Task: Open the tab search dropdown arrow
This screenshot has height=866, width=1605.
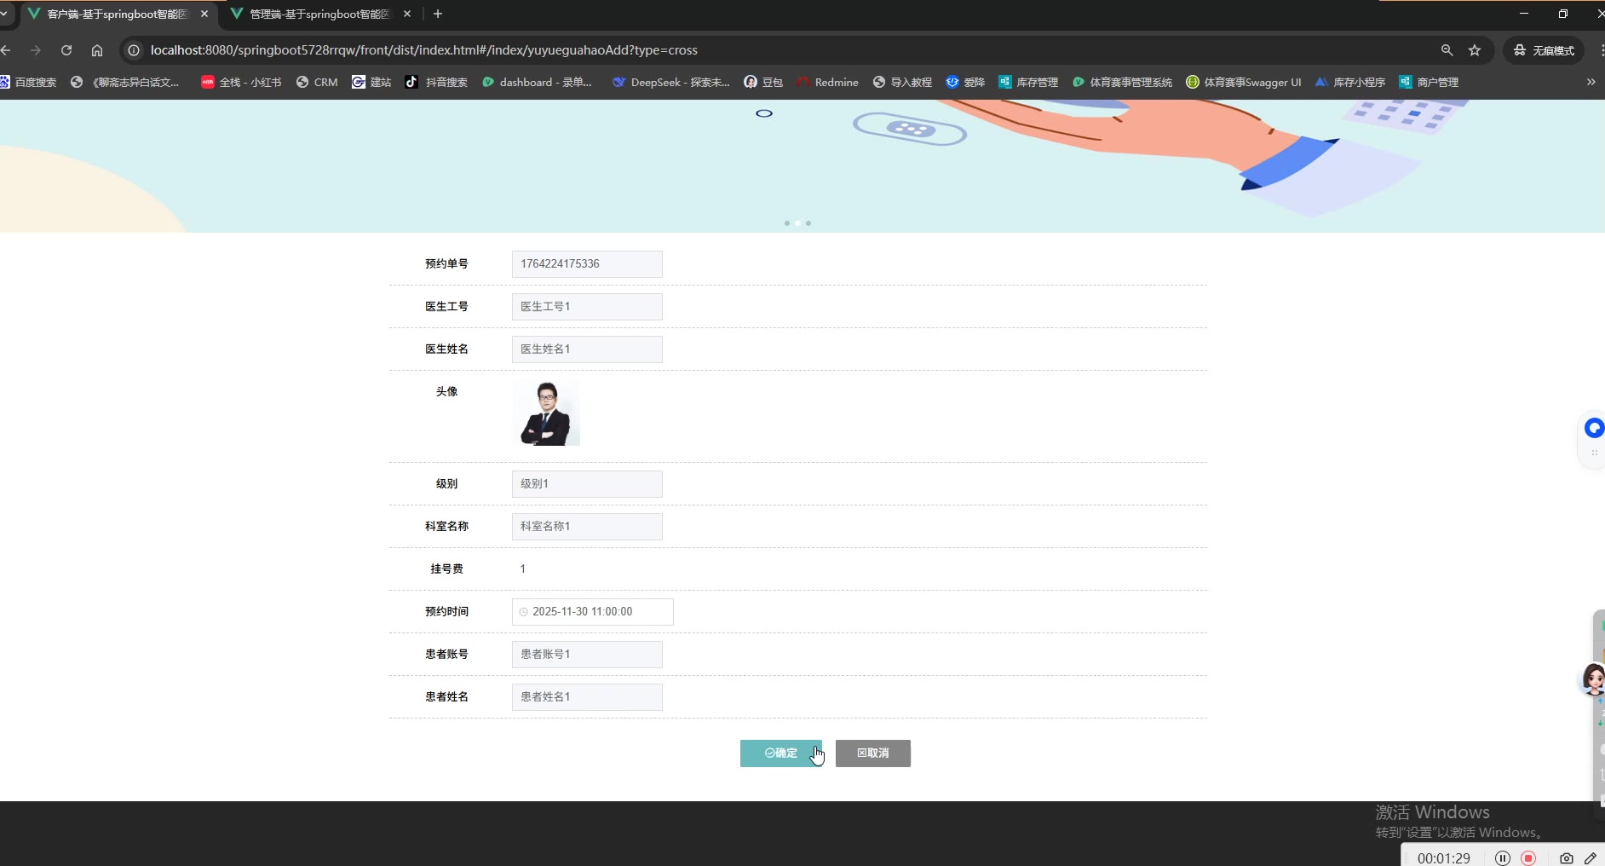Action: tap(4, 14)
